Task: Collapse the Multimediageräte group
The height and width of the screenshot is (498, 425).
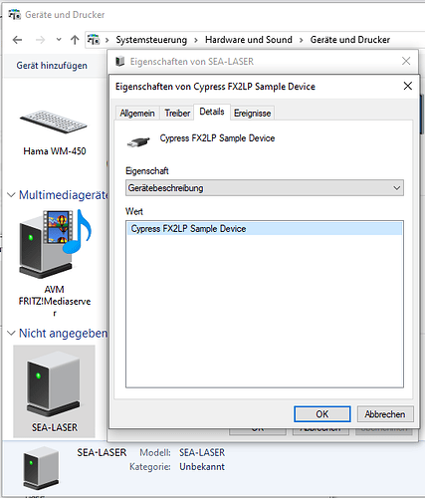Action: 11,195
